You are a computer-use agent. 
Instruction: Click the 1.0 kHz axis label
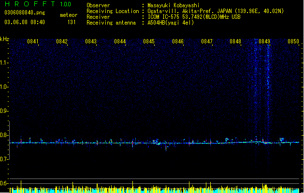pyautogui.click(x=4, y=87)
